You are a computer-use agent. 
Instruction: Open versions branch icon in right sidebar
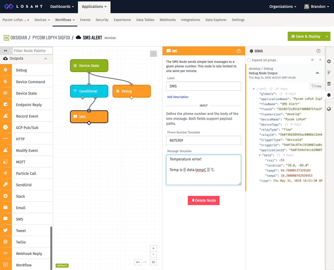tap(329, 72)
